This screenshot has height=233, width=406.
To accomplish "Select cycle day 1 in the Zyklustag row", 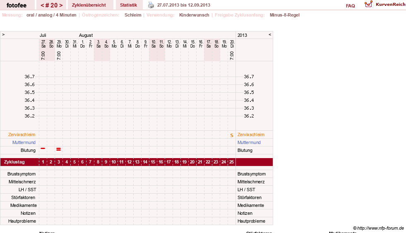I will click(x=43, y=162).
